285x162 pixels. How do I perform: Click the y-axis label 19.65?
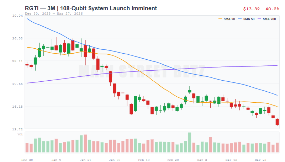[17, 83]
